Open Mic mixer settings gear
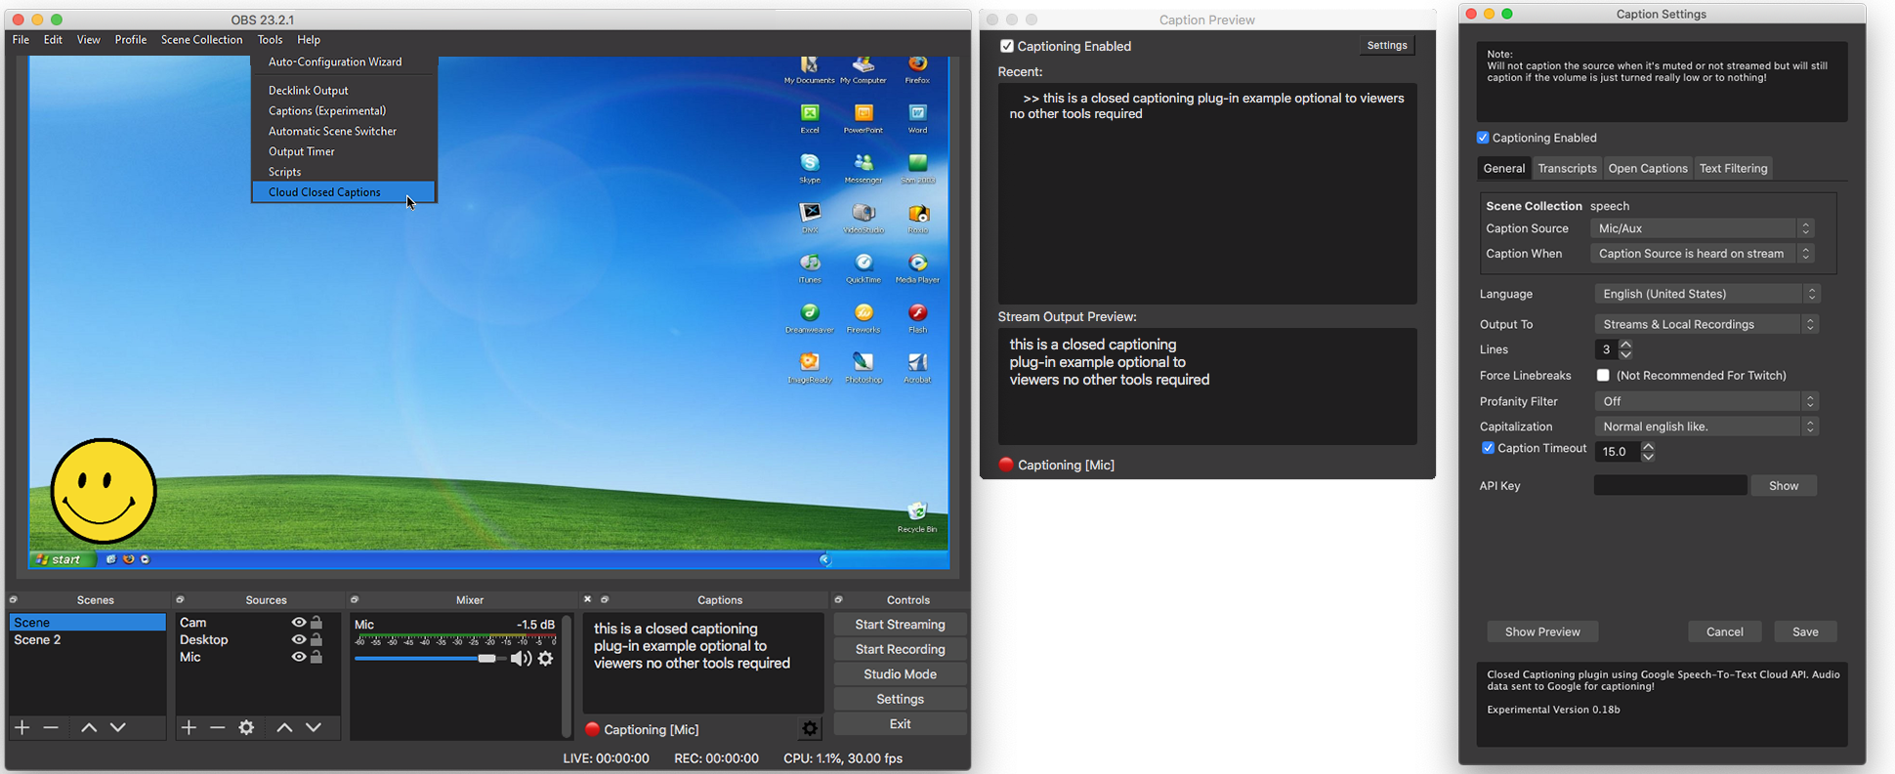This screenshot has height=774, width=1895. coord(546,659)
